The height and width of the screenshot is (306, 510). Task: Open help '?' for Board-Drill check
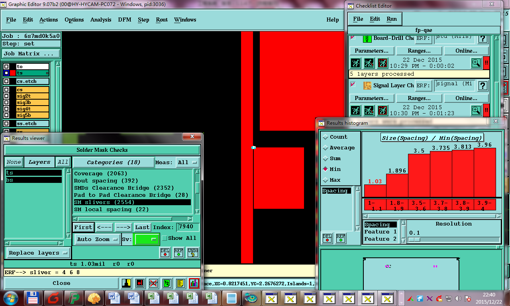coord(483,39)
